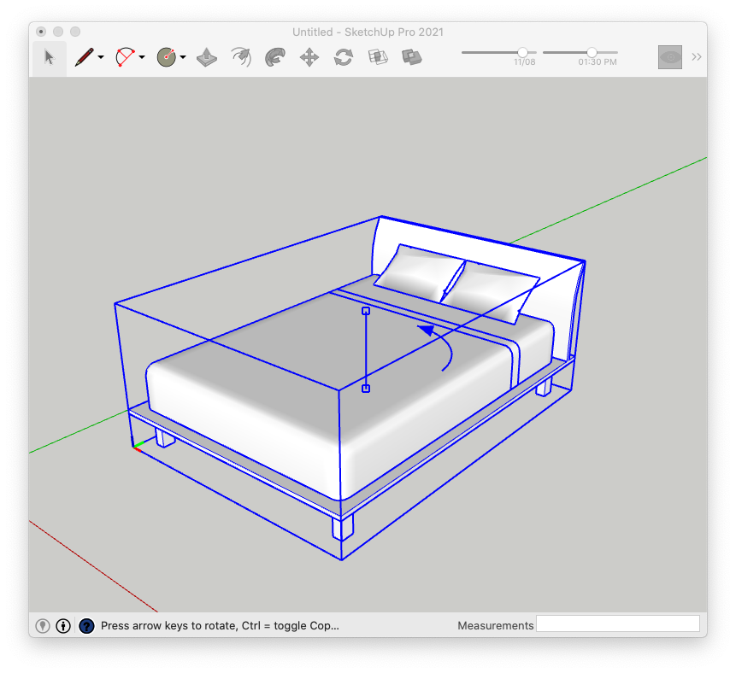Activate the Circle shape tool
The image size is (736, 673).
(x=166, y=58)
